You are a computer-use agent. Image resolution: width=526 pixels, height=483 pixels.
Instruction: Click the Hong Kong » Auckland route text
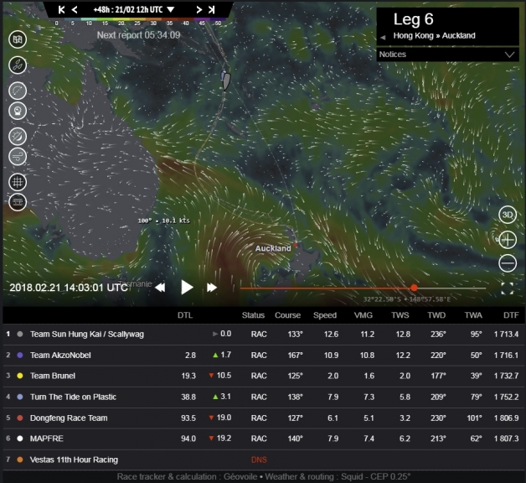pyautogui.click(x=434, y=35)
